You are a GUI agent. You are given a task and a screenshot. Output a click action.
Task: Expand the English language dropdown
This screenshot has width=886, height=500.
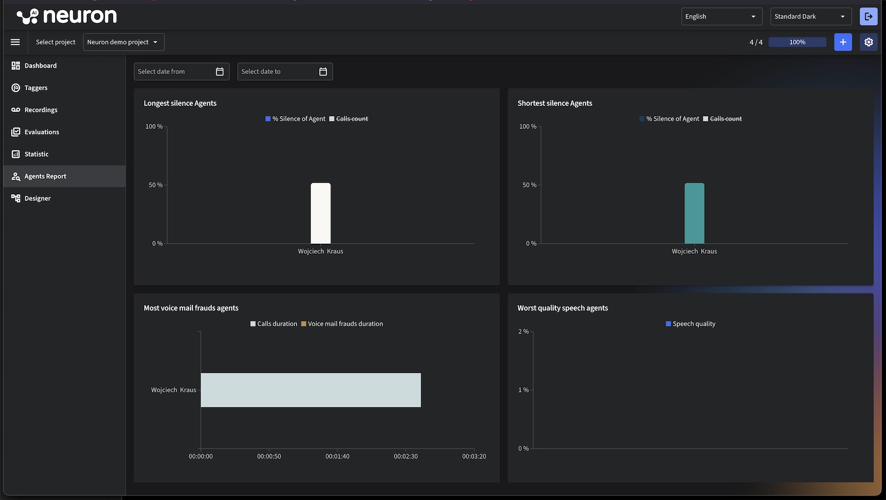click(x=721, y=17)
